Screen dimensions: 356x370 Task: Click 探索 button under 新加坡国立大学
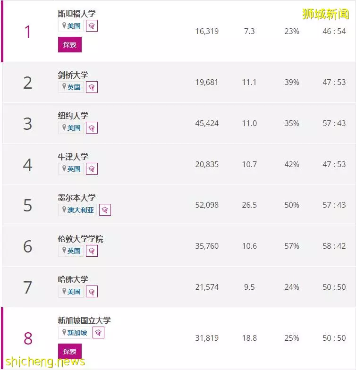[x=70, y=351]
